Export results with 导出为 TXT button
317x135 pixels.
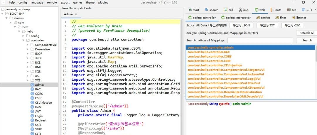point(267,25)
